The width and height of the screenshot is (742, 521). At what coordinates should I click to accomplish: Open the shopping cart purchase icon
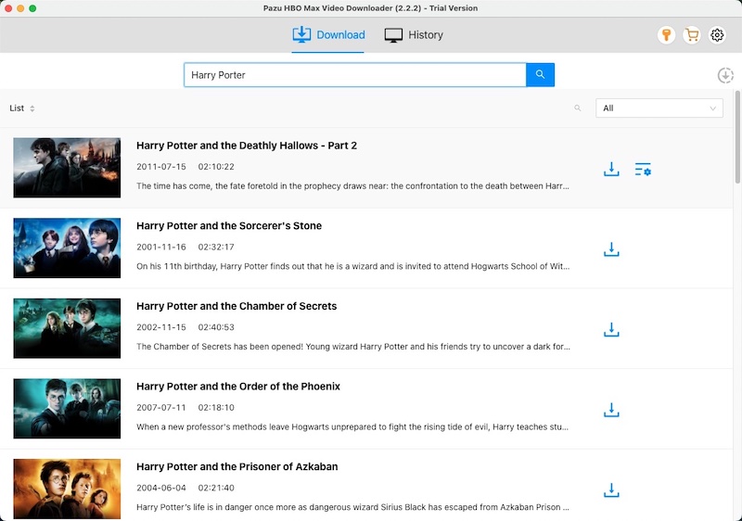692,35
